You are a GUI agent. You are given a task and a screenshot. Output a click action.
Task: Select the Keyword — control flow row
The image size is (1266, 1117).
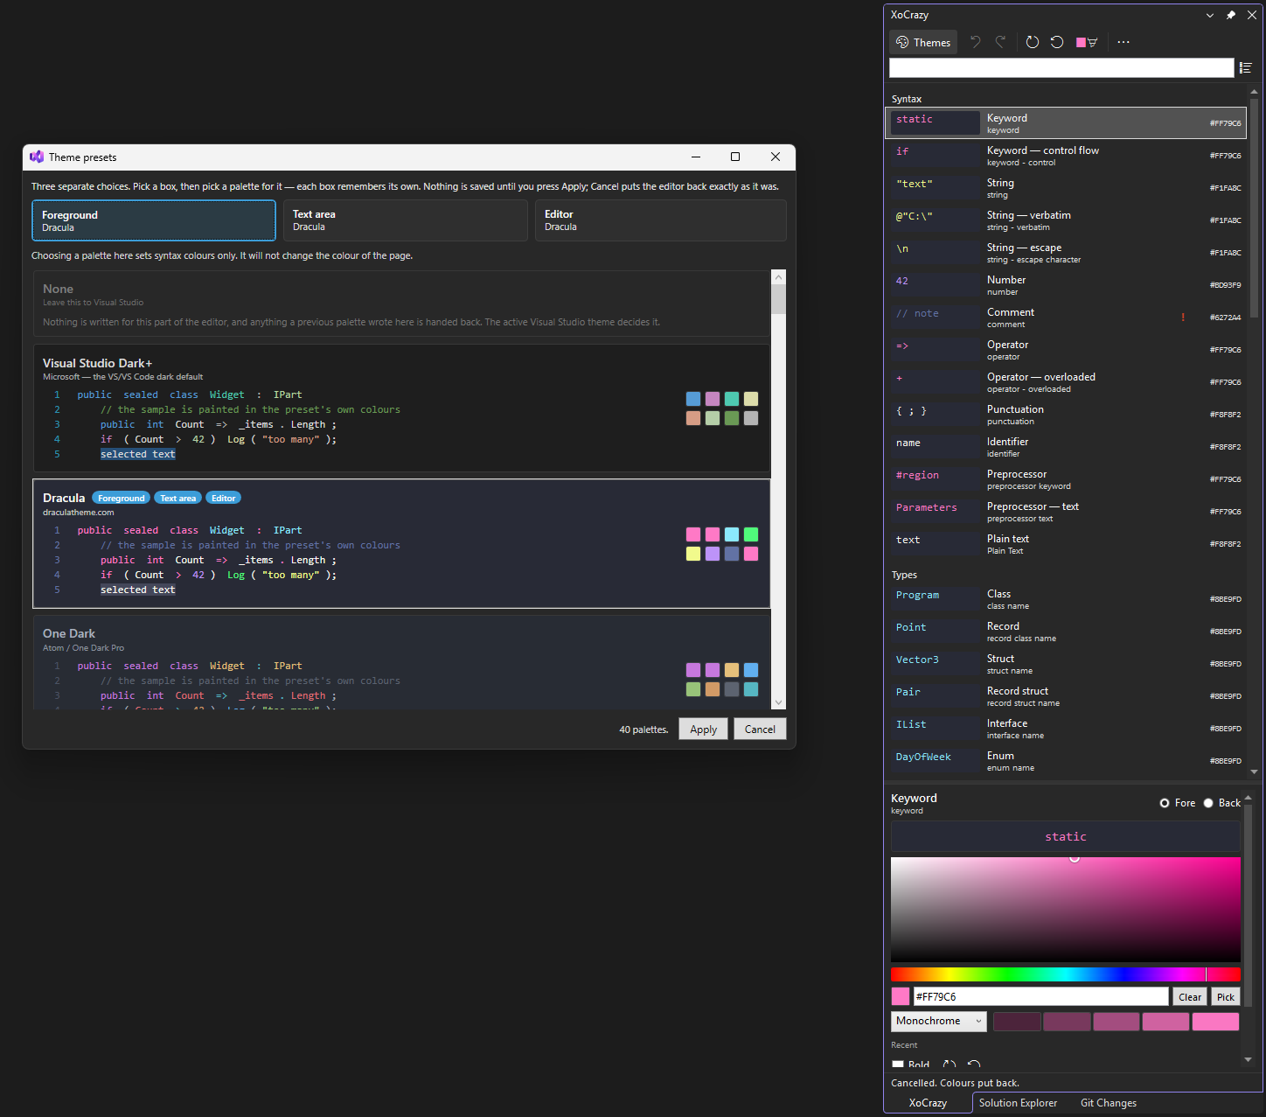pos(1066,156)
